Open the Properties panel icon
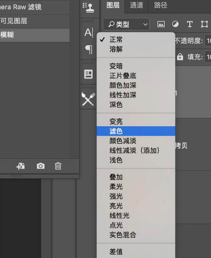The image size is (211, 258). tap(88, 74)
